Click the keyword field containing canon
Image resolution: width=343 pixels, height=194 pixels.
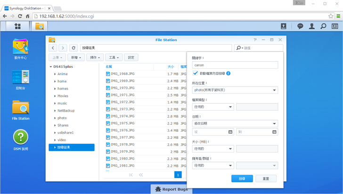(235, 65)
